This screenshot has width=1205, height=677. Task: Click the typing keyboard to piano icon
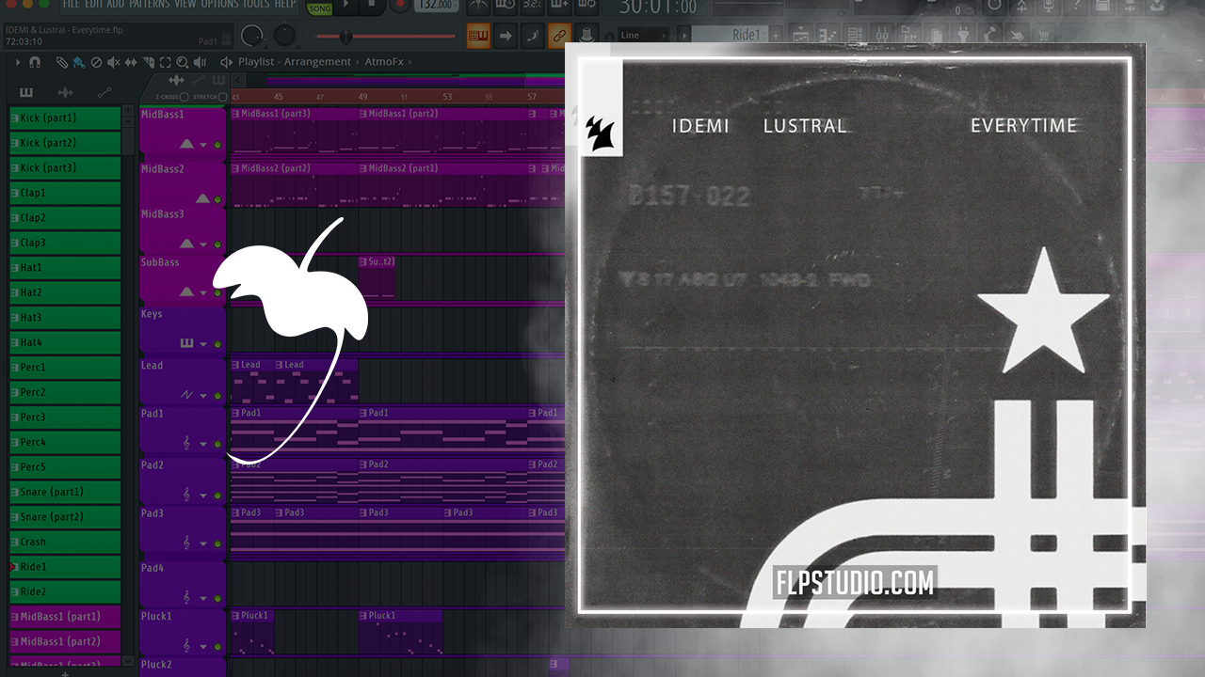tap(478, 36)
